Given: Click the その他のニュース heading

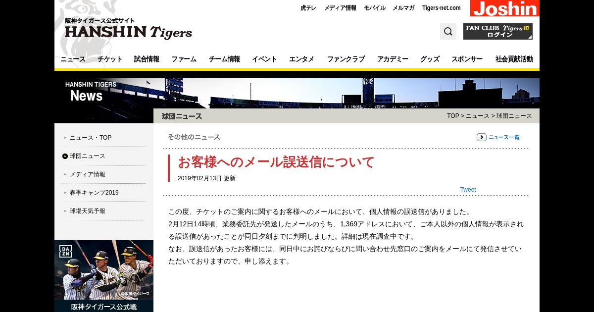Looking at the screenshot, I should [x=194, y=137].
